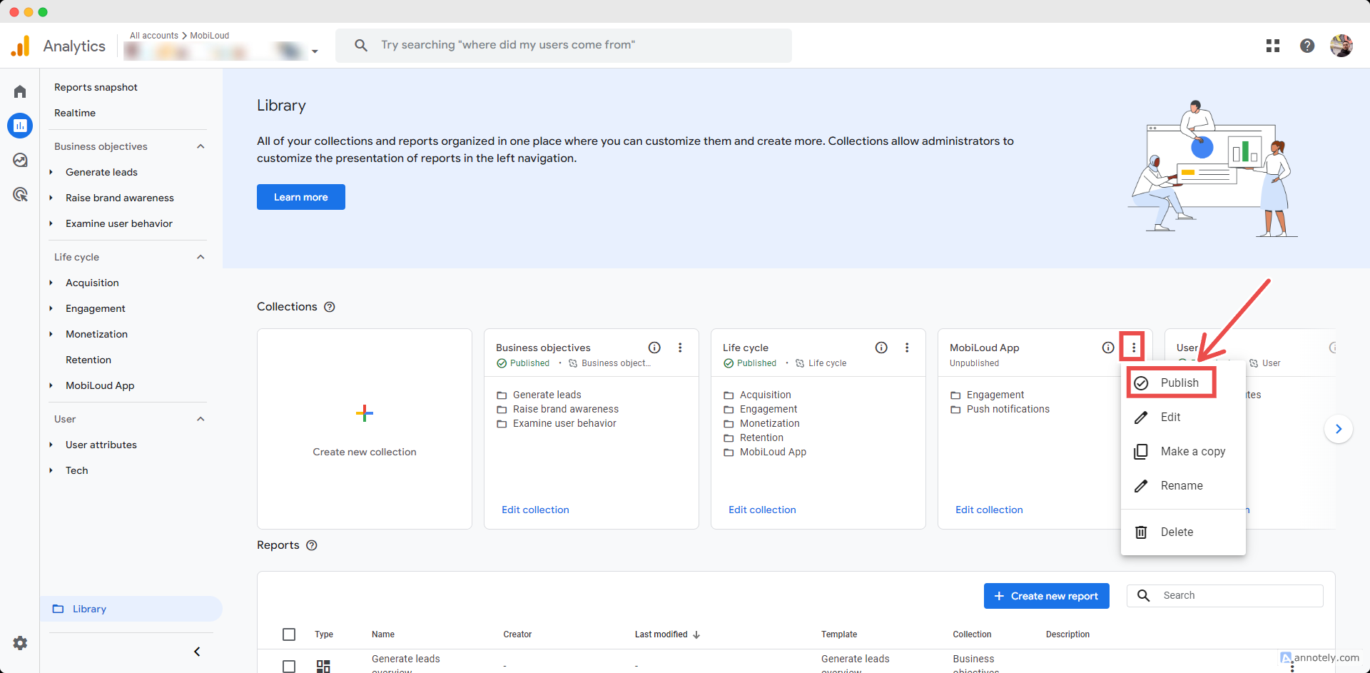Image resolution: width=1370 pixels, height=673 pixels.
Task: Open more options for Life cycle collection
Action: [x=907, y=348]
